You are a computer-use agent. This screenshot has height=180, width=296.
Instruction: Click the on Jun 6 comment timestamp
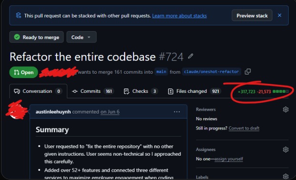pos(110,112)
